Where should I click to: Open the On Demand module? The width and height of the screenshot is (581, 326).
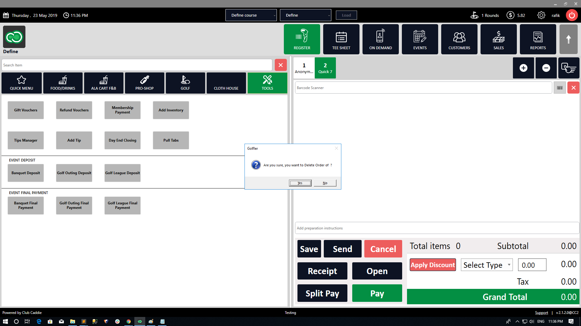(x=380, y=39)
